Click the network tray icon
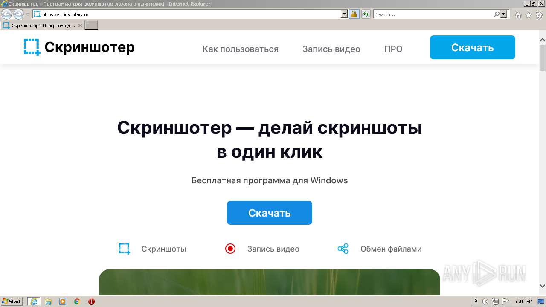 click(495, 301)
